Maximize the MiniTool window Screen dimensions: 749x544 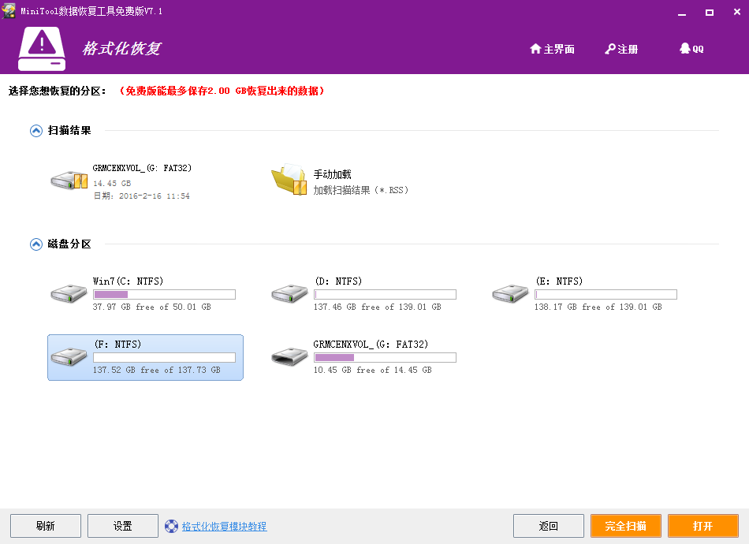pyautogui.click(x=710, y=13)
